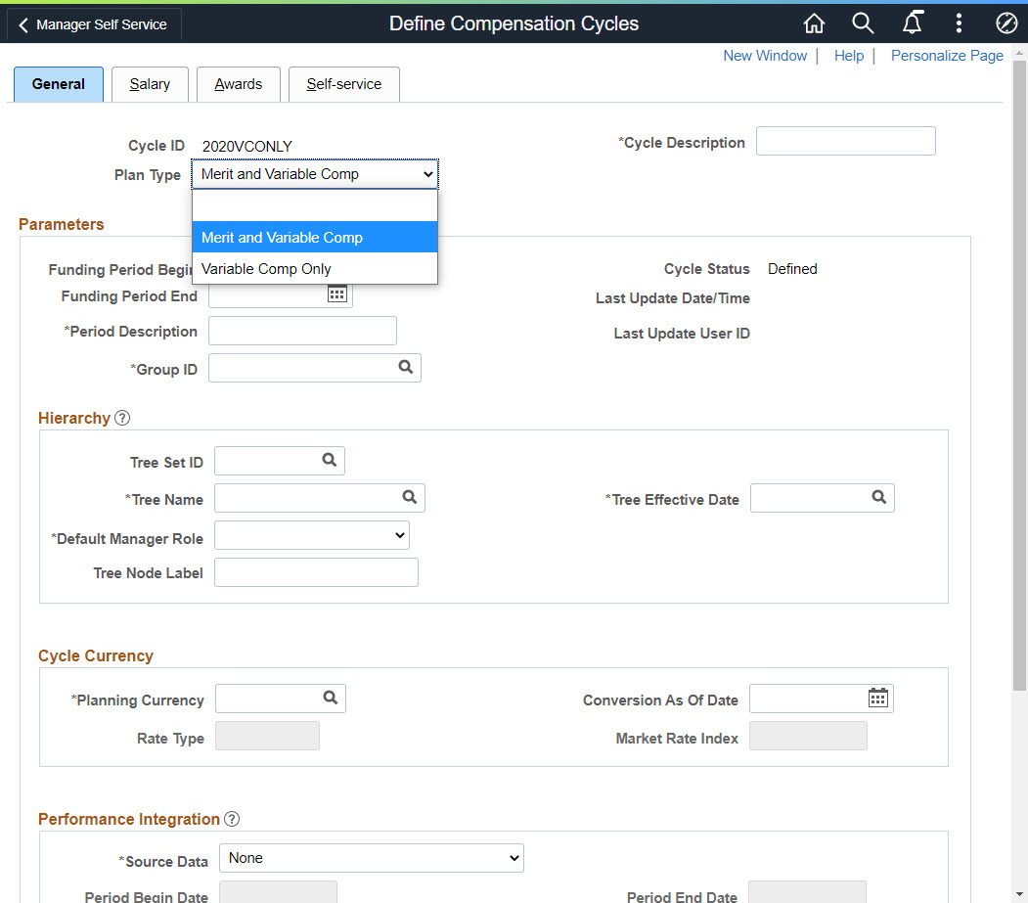Image resolution: width=1028 pixels, height=903 pixels.
Task: Show help for Performance Integration section
Action: tap(232, 819)
